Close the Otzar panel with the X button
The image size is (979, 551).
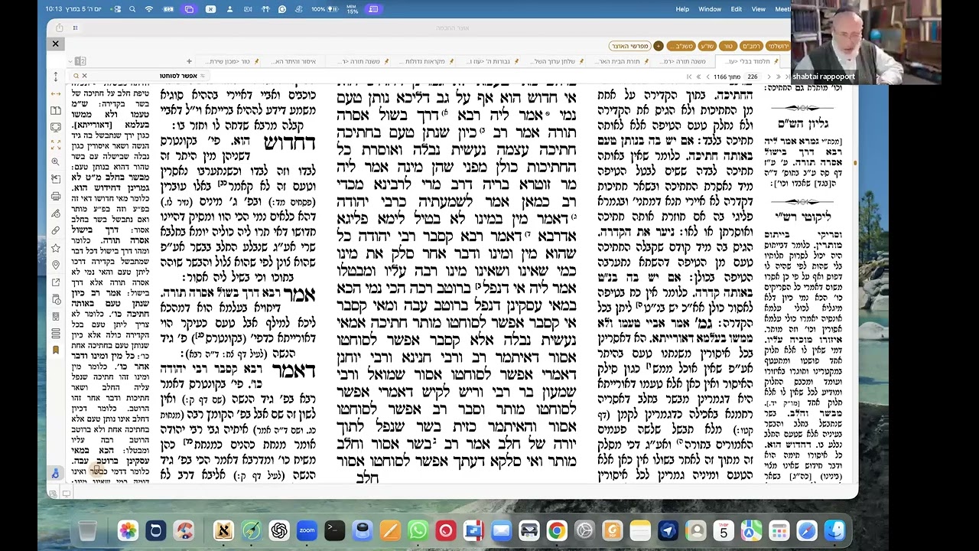(55, 44)
